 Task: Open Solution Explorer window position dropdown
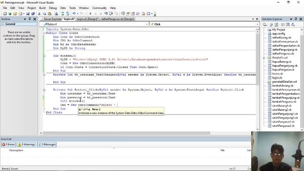pos(291,19)
